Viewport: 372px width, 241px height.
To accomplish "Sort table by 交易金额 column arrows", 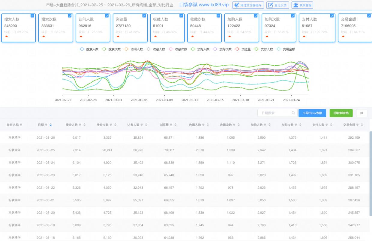I will [362, 125].
